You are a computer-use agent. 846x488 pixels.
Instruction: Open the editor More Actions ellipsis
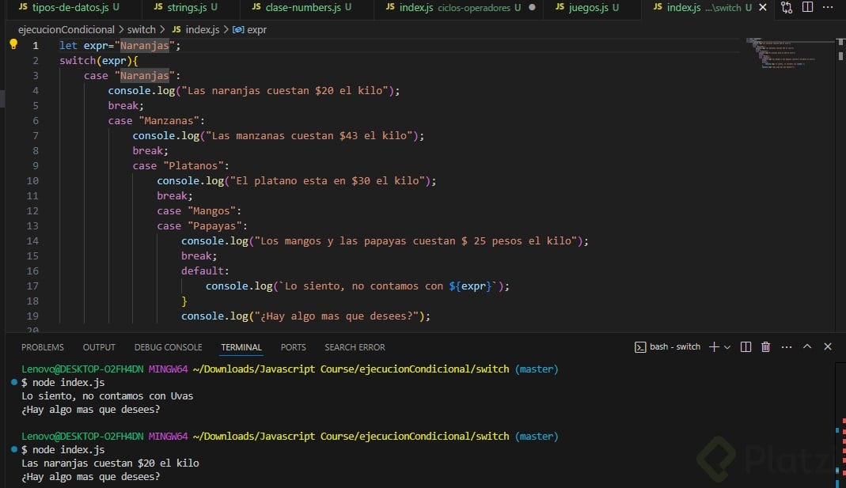pos(829,7)
